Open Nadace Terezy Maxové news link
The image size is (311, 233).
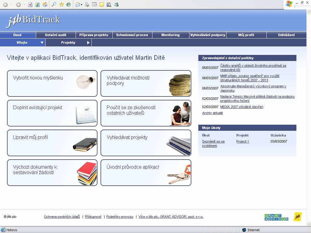(257, 99)
